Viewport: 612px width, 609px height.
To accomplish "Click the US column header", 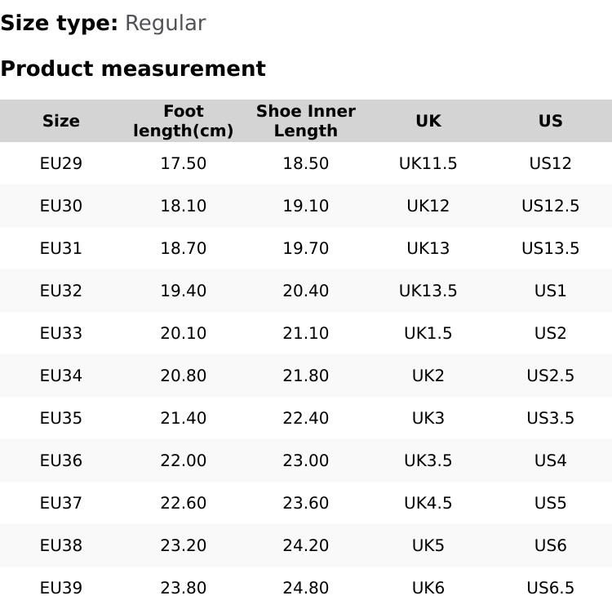I will coord(551,121).
